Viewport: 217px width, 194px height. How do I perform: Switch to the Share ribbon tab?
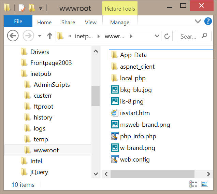(x=68, y=22)
